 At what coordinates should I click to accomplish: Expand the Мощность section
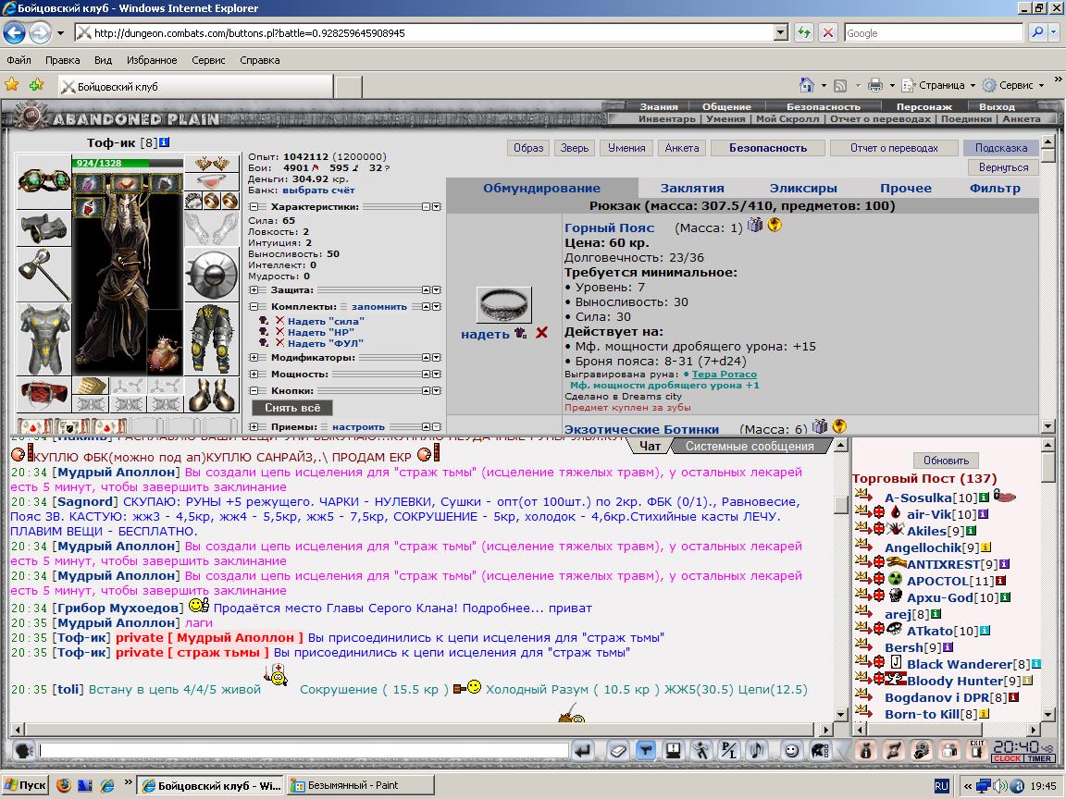click(x=254, y=374)
